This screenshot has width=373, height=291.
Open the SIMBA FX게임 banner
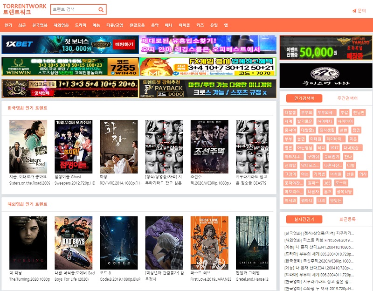tap(208, 67)
